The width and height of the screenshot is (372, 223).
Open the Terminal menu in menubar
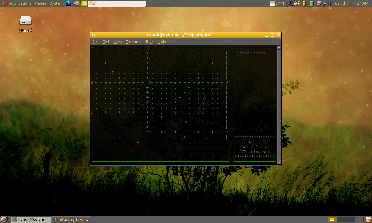tap(134, 42)
